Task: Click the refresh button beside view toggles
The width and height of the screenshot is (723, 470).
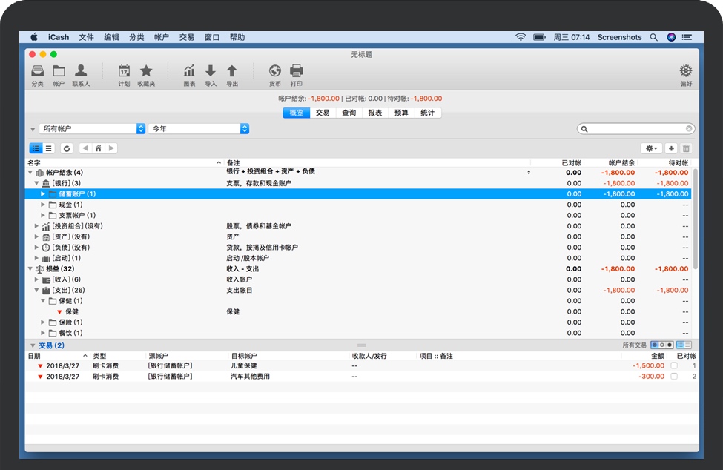Action: tap(67, 148)
